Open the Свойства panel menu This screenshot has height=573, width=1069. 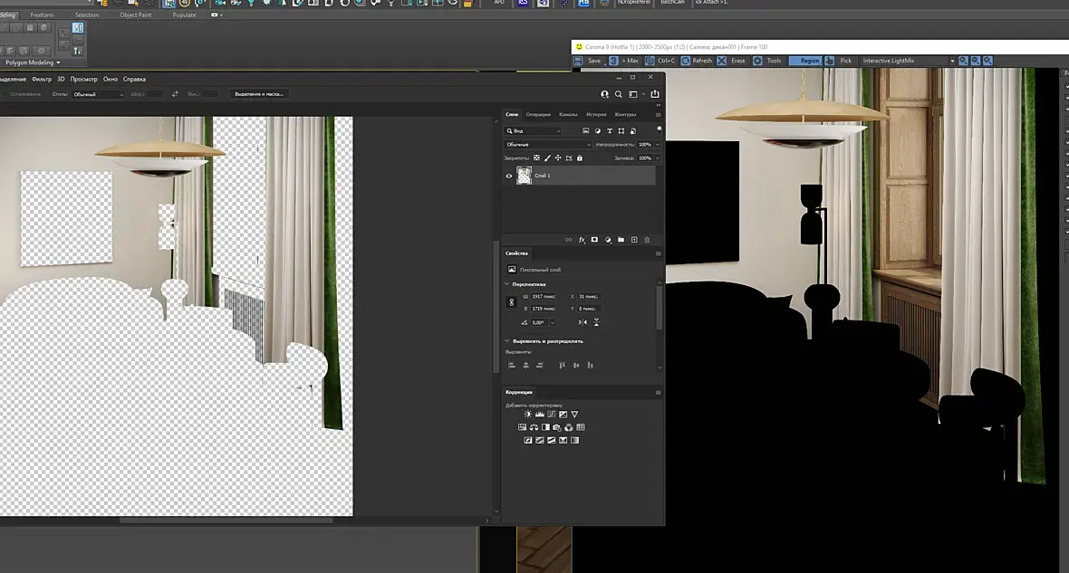click(658, 253)
